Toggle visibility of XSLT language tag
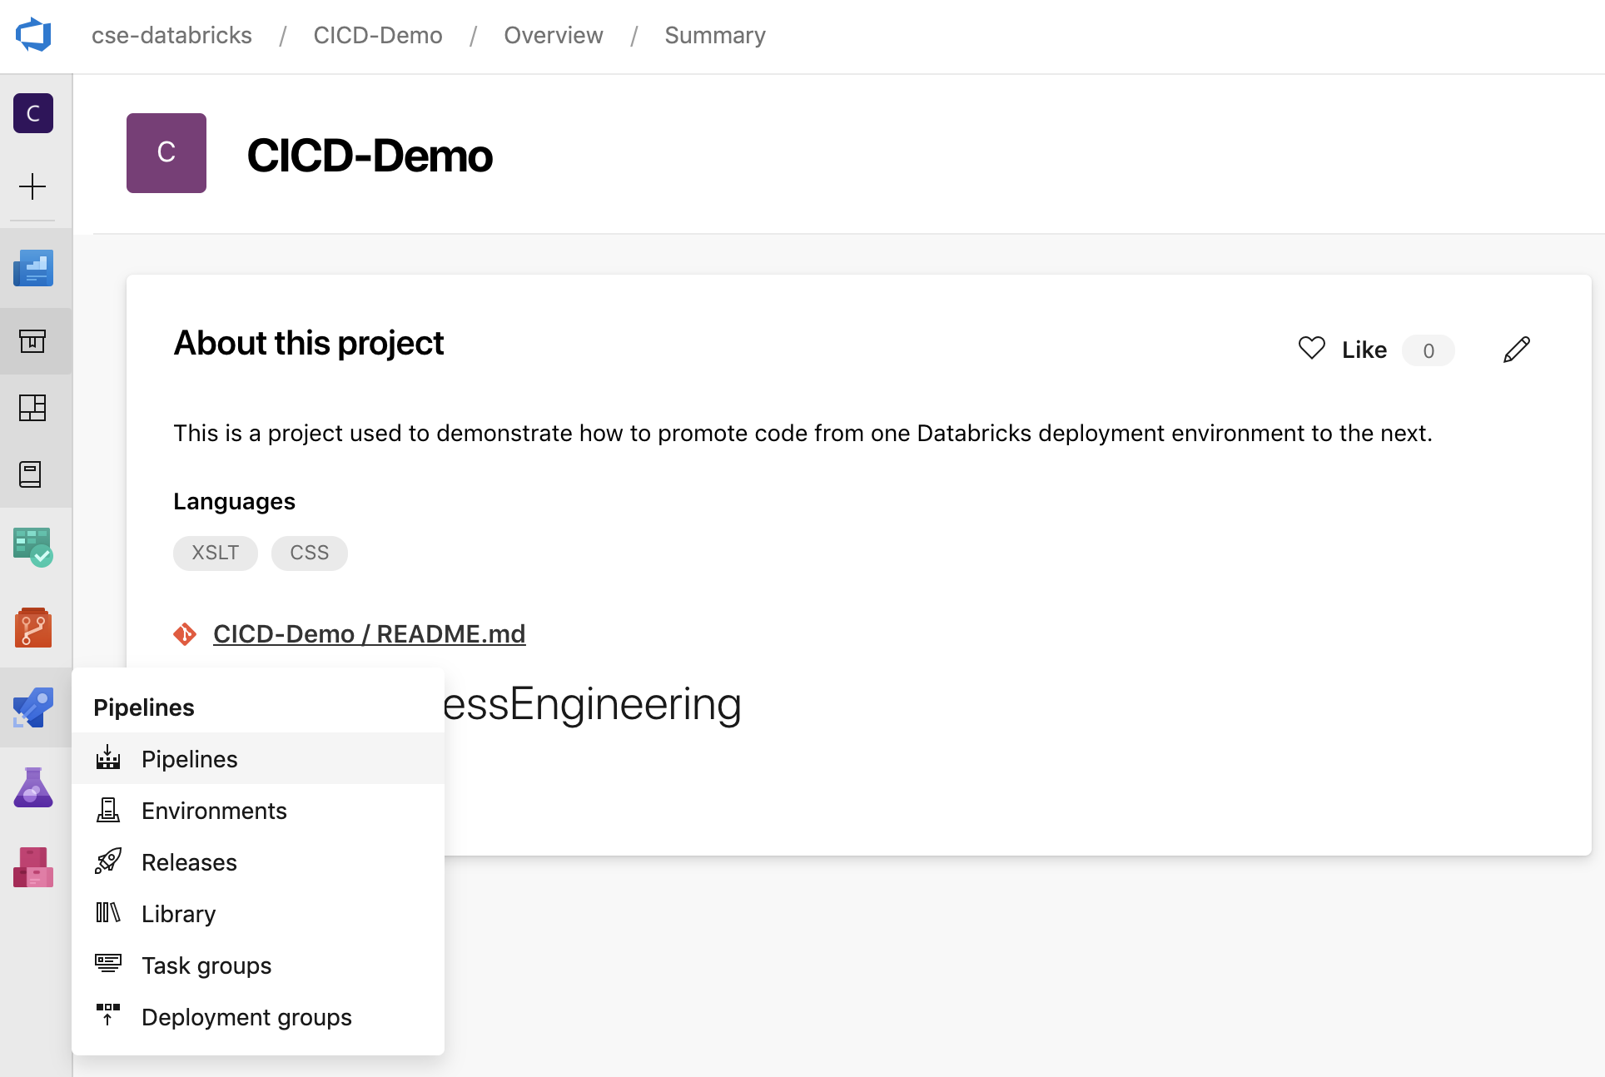This screenshot has width=1605, height=1077. click(x=216, y=552)
